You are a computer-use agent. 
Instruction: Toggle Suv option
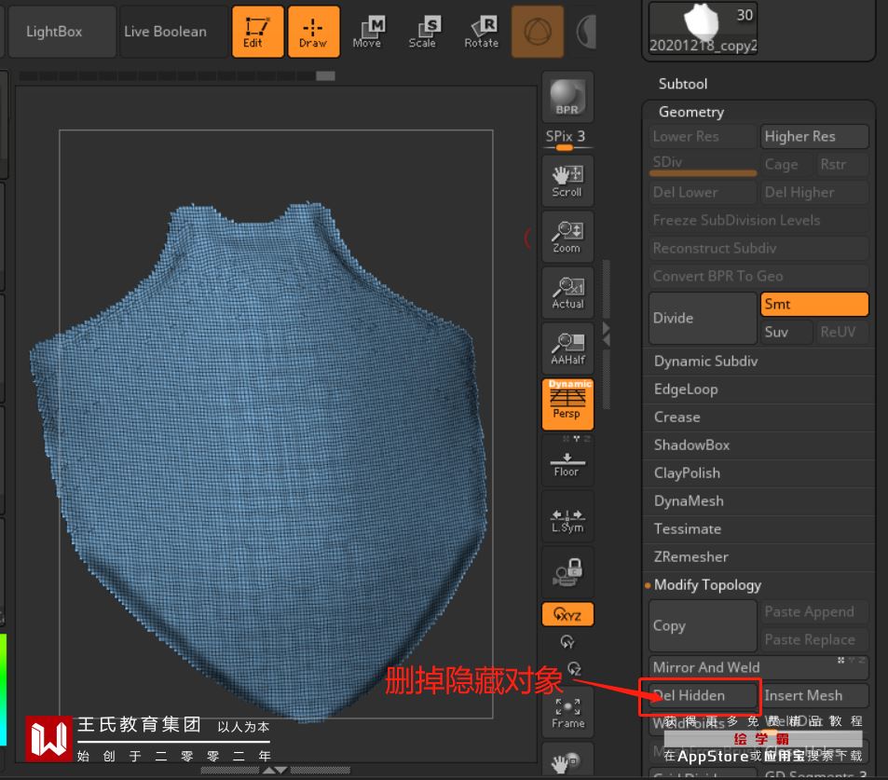786,332
